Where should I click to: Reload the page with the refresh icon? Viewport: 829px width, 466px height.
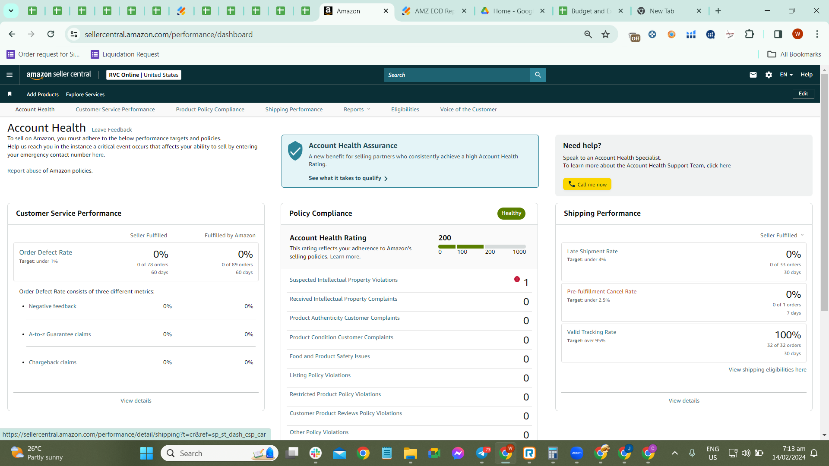[x=51, y=34]
